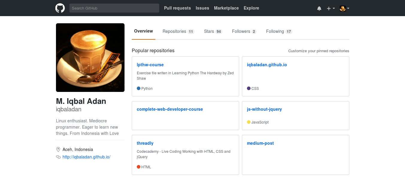405x185 pixels.
Task: Click the link chain icon
Action: 58,157
